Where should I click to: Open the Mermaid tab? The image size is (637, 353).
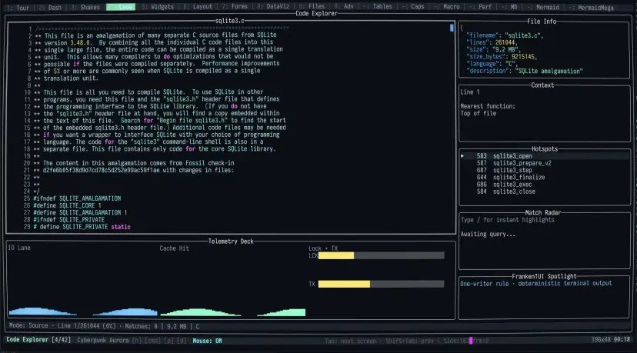[x=543, y=8]
